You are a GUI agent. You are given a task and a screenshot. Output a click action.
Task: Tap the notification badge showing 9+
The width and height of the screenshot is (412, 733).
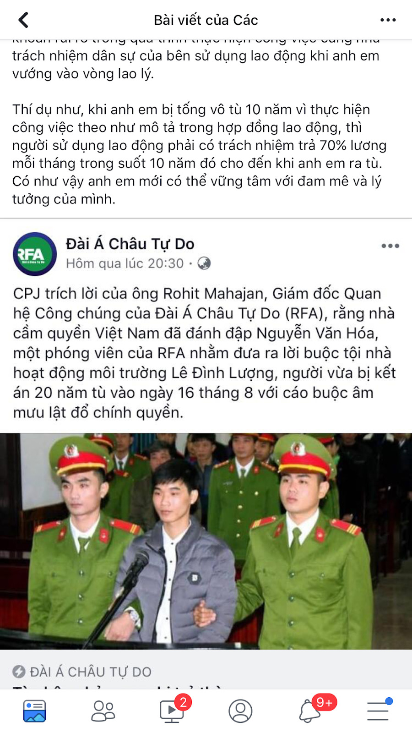[325, 702]
